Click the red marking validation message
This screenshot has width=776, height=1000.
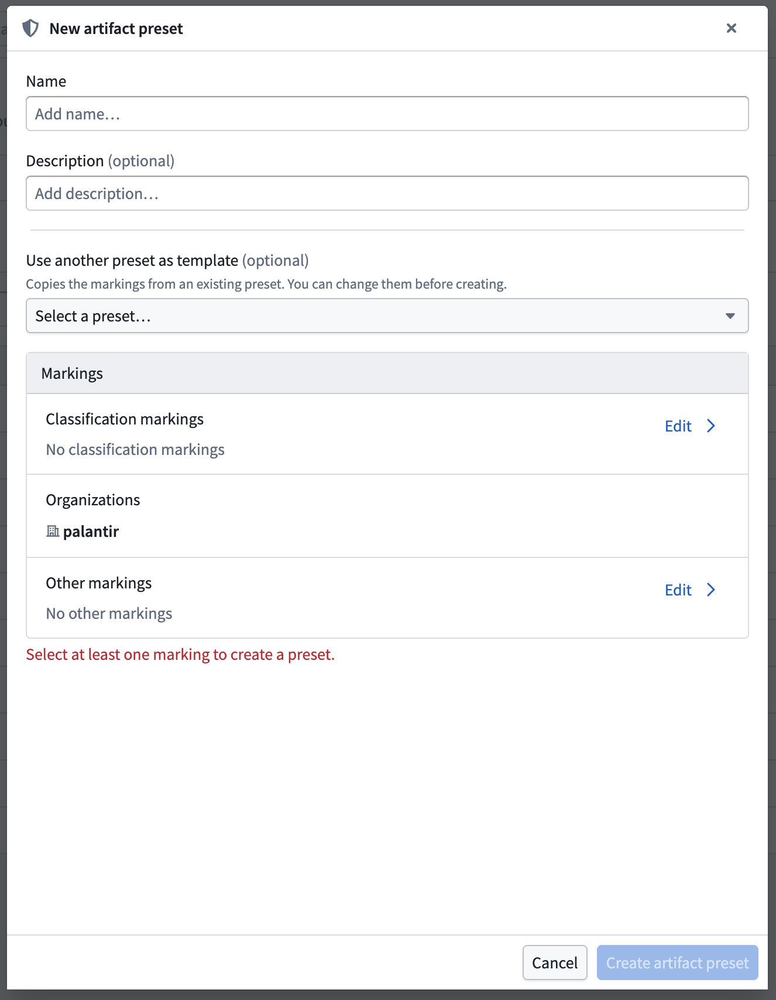tap(180, 655)
